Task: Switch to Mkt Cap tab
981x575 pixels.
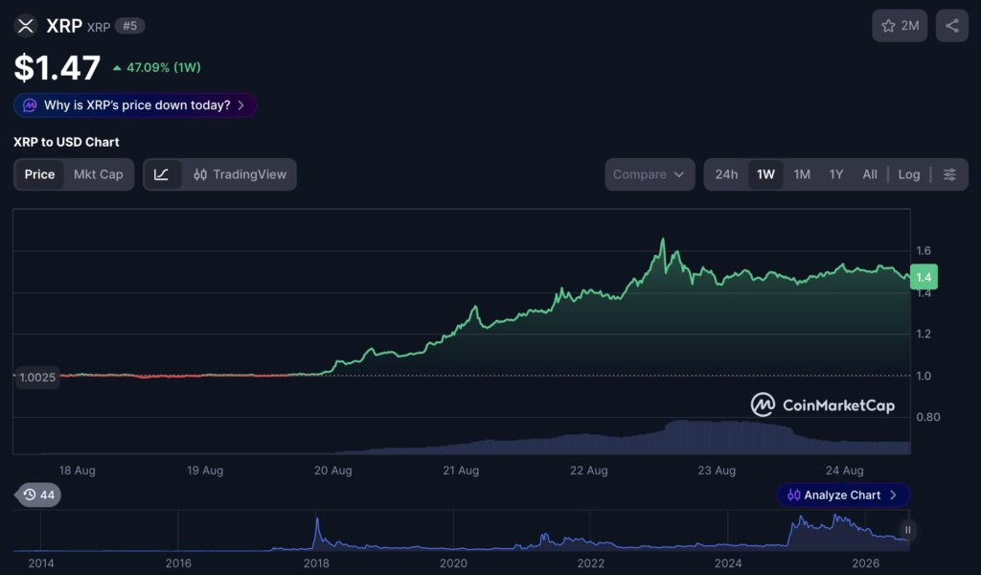Action: tap(99, 174)
